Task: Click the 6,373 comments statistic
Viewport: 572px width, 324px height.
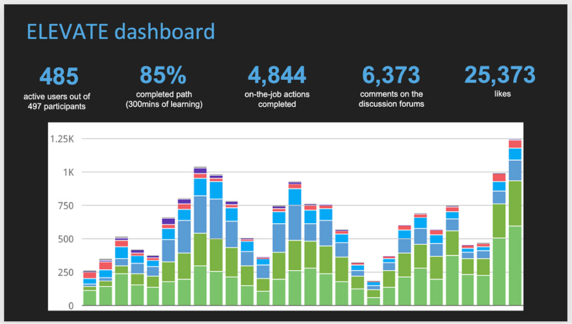Action: [x=391, y=74]
